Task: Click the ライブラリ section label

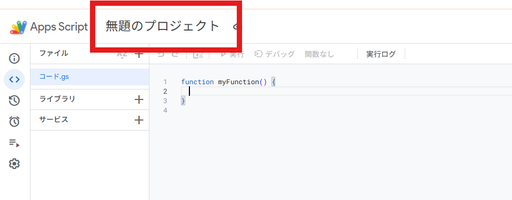Action: pyautogui.click(x=57, y=99)
